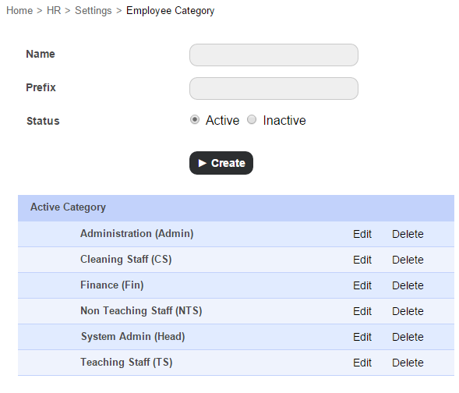Go to Home in breadcrumb
This screenshot has width=459, height=393.
click(x=19, y=11)
